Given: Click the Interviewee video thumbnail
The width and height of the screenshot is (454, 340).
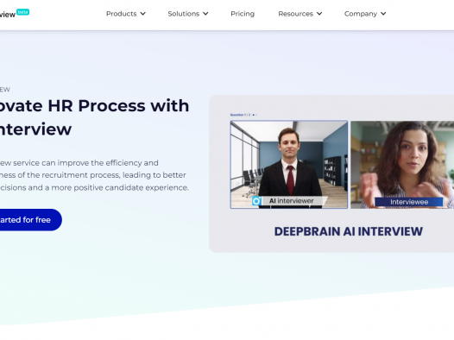Looking at the screenshot, I should 402,164.
